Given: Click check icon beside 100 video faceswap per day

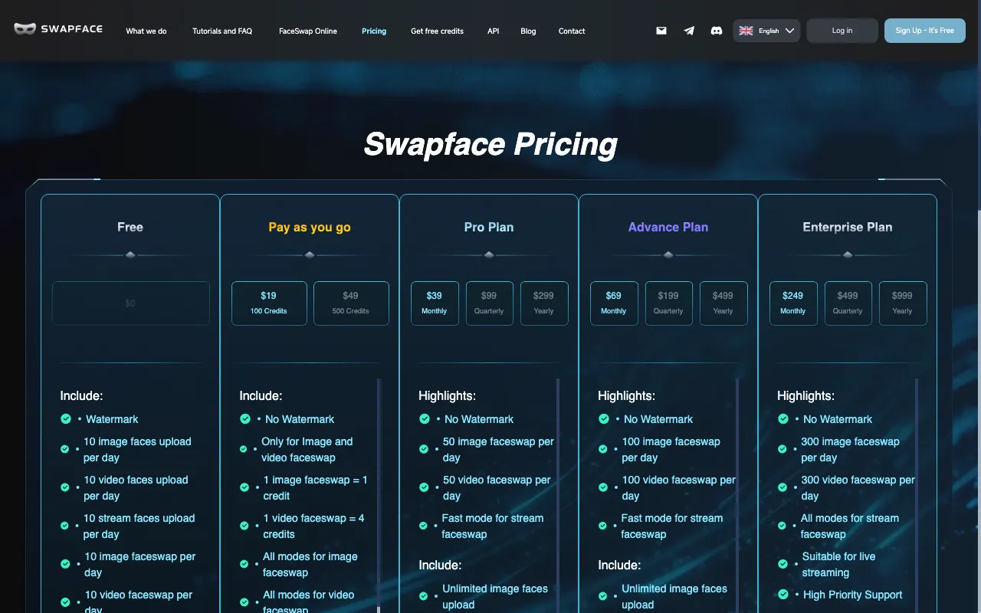Looking at the screenshot, I should [603, 487].
